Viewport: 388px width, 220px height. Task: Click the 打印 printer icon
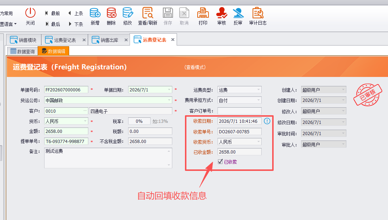(203, 13)
